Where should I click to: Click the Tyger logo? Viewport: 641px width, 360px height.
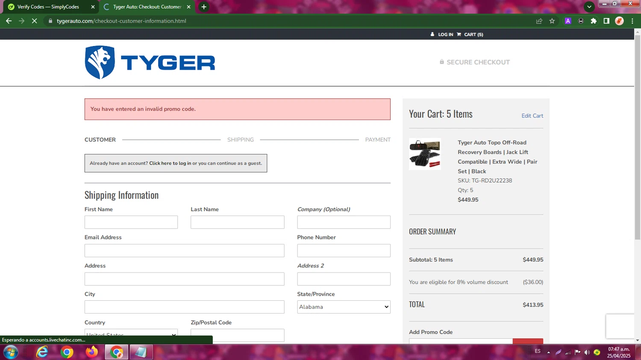click(x=150, y=62)
